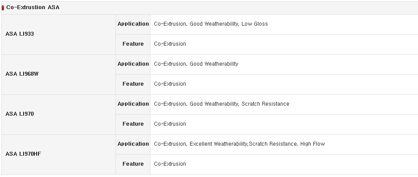Select the ASA LI970HF product name
This screenshot has width=418, height=177.
pos(23,154)
